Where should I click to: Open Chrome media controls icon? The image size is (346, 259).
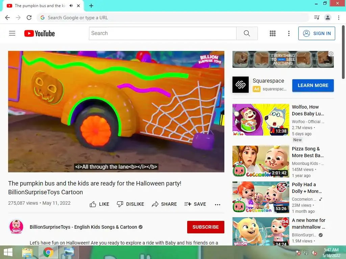[317, 18]
